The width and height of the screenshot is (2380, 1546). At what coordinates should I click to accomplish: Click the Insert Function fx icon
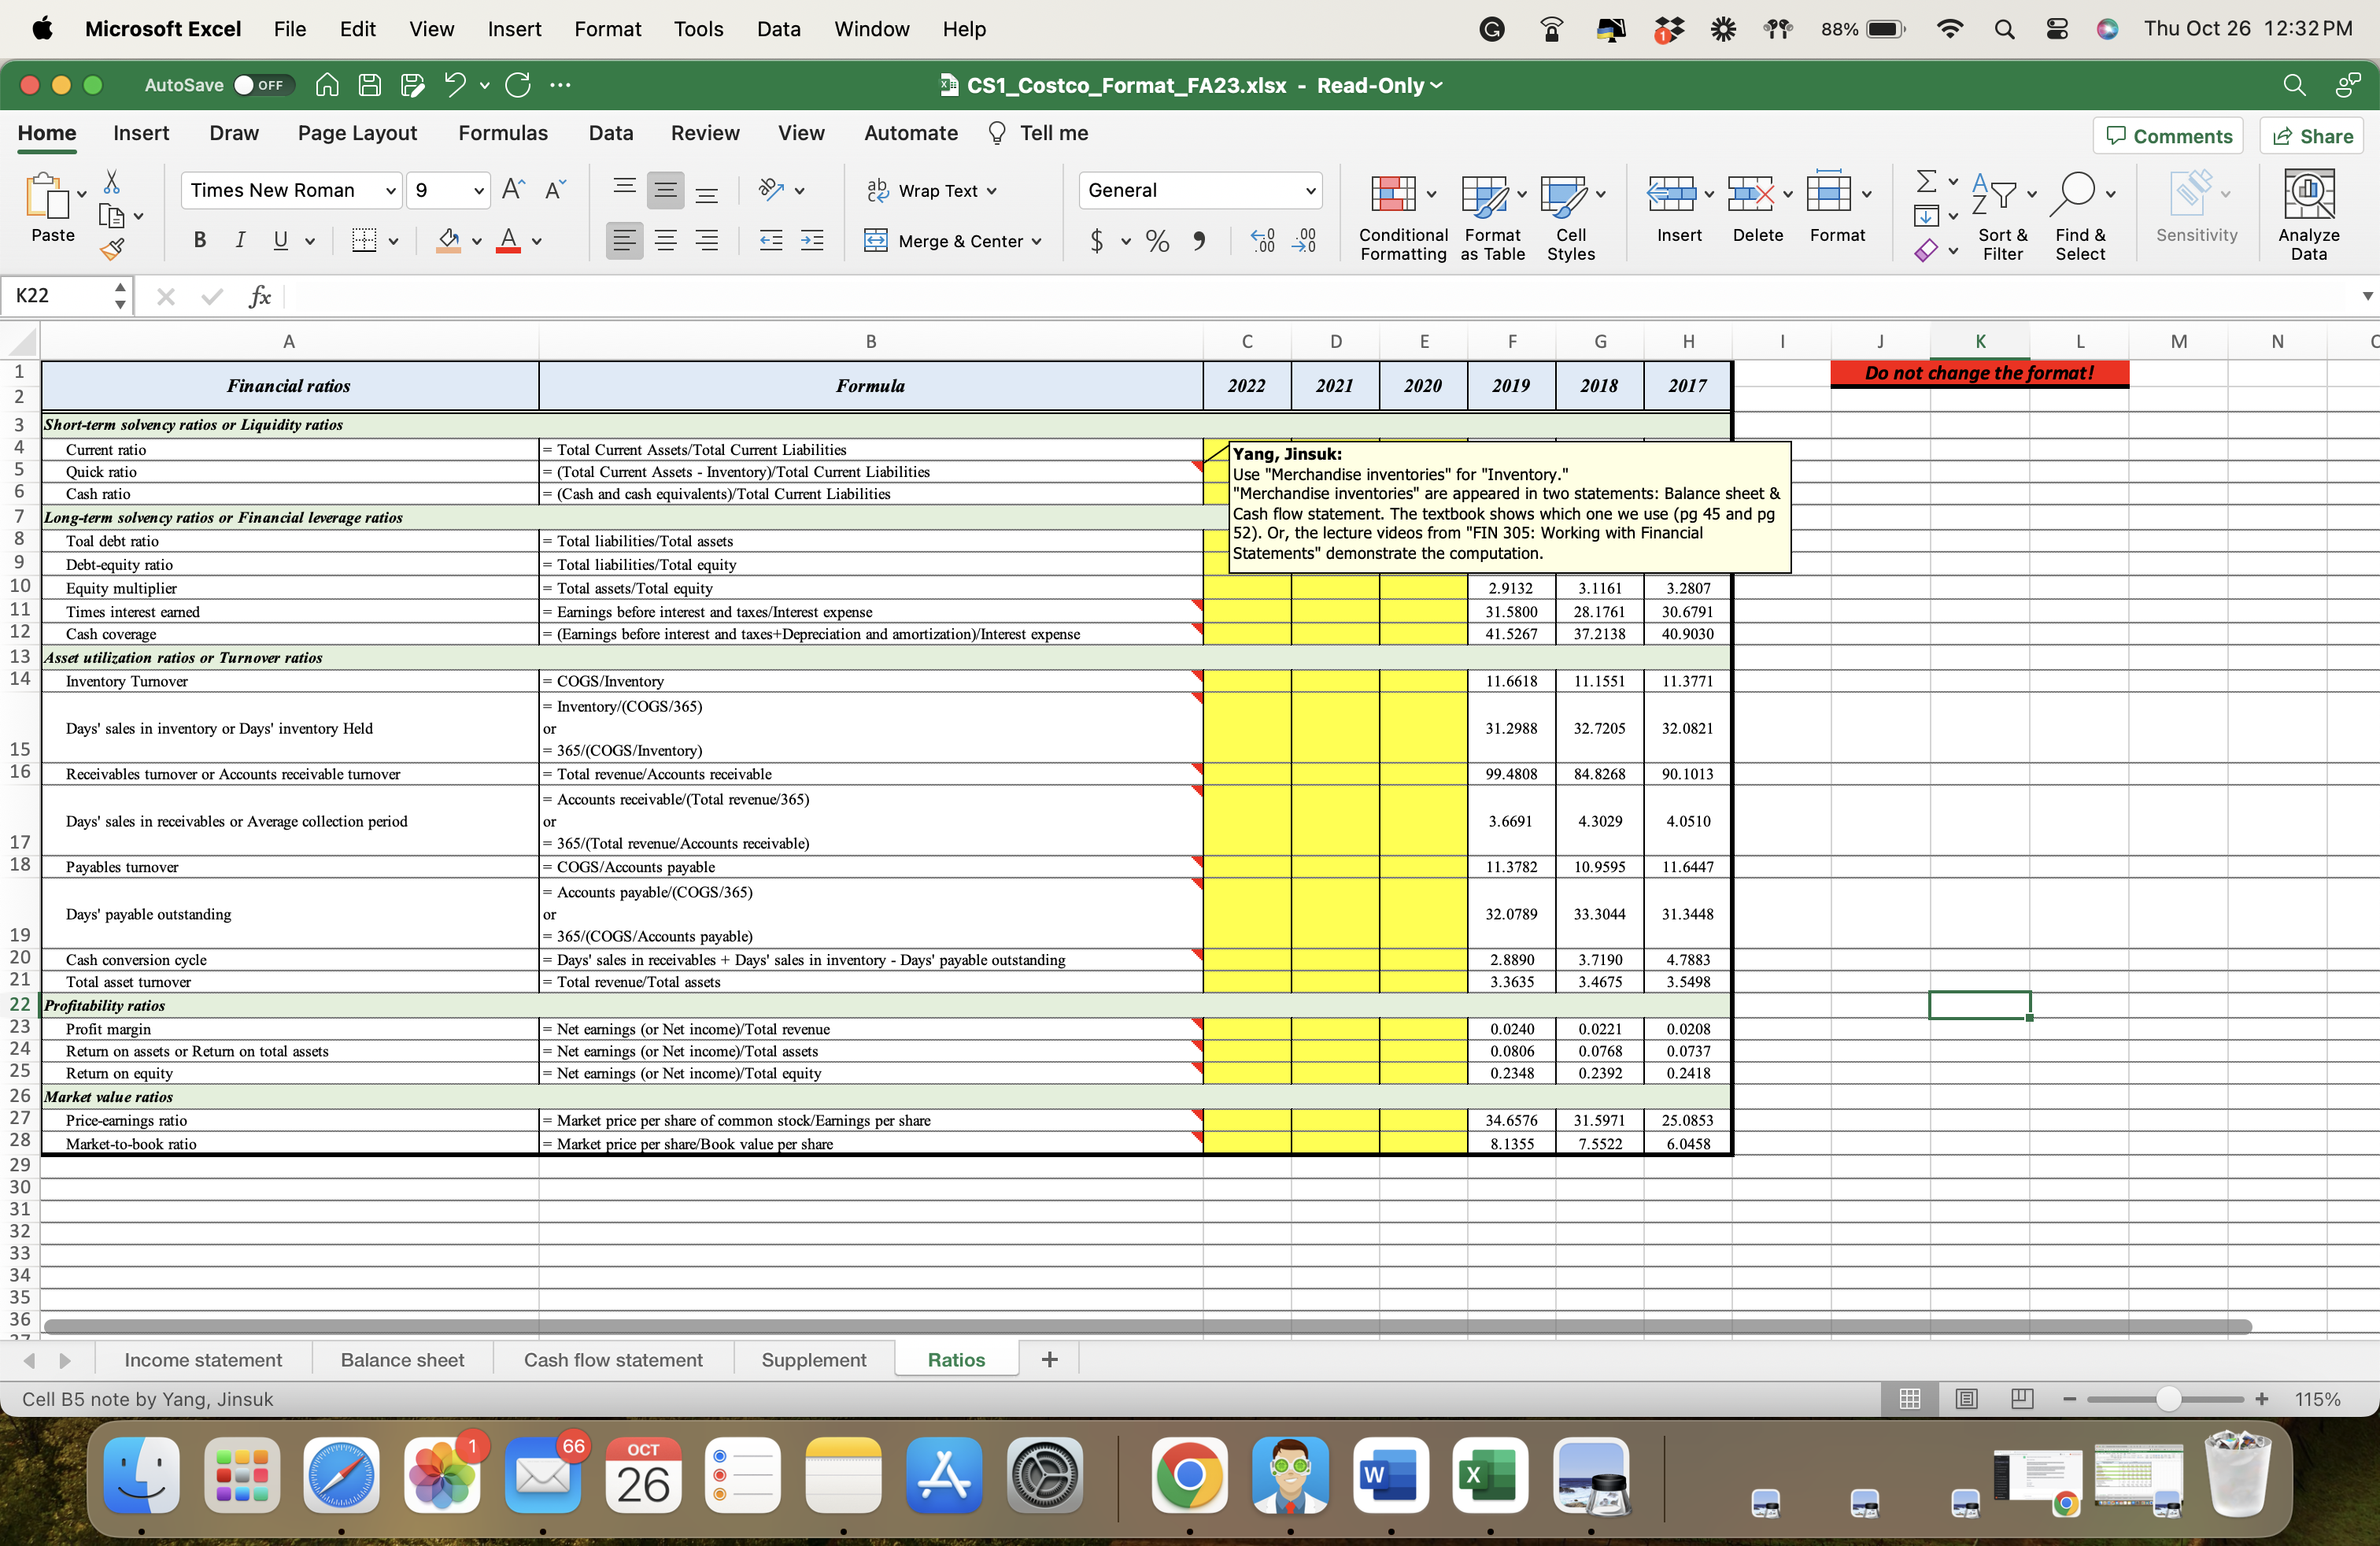coord(259,296)
